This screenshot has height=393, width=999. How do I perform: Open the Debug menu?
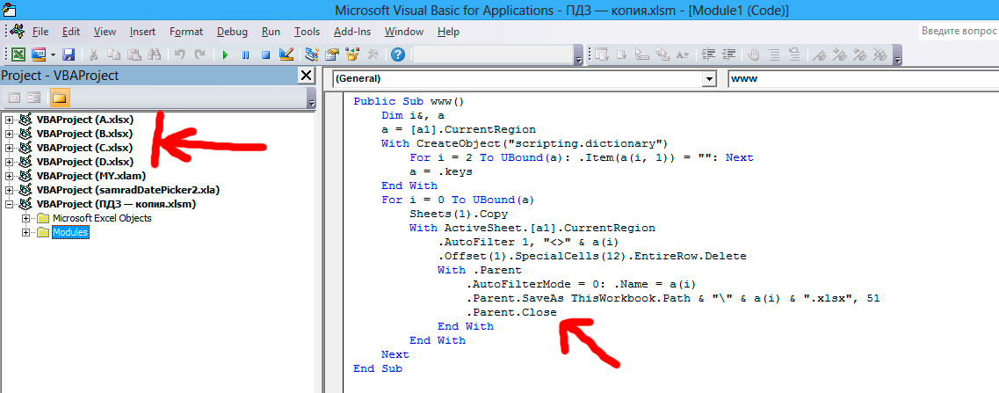click(x=232, y=32)
